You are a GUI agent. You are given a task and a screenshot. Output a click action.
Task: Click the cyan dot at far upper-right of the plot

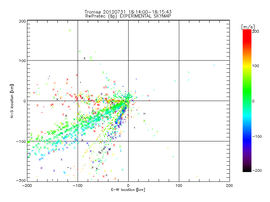(x=214, y=65)
